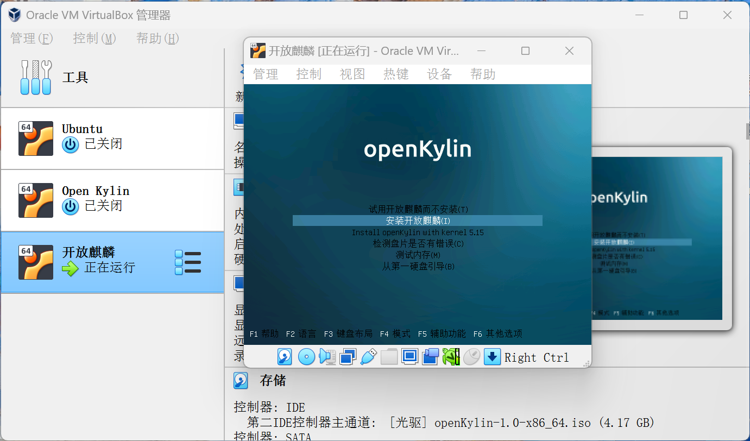Click the VirtualBox Manager details scrollbar
Screen dimensions: 750x441
click(x=747, y=133)
